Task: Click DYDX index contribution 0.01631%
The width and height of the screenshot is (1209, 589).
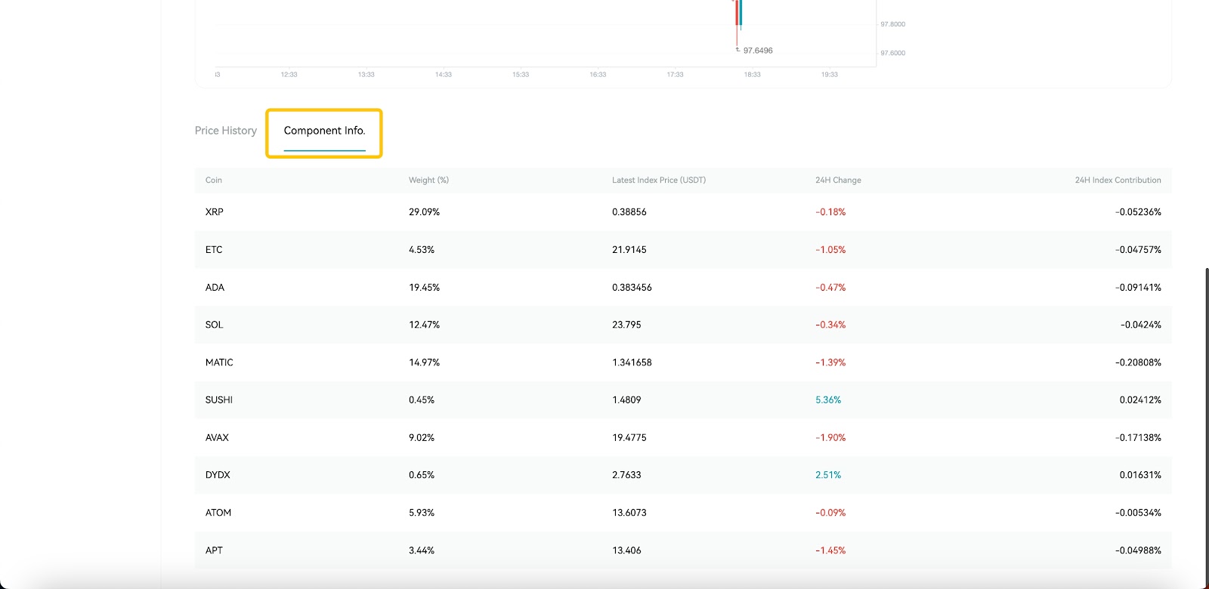Action: tap(1140, 475)
